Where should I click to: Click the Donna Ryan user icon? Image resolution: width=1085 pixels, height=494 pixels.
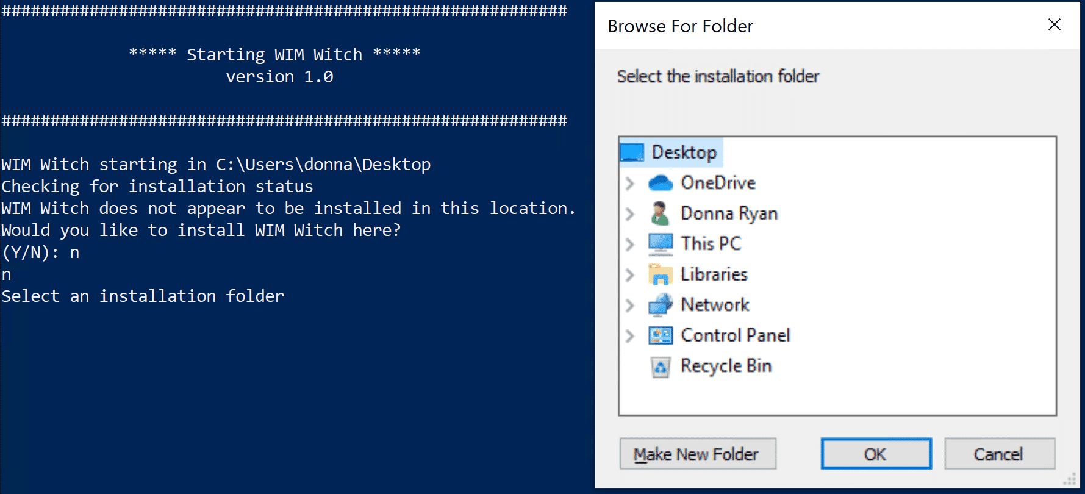[x=659, y=213]
